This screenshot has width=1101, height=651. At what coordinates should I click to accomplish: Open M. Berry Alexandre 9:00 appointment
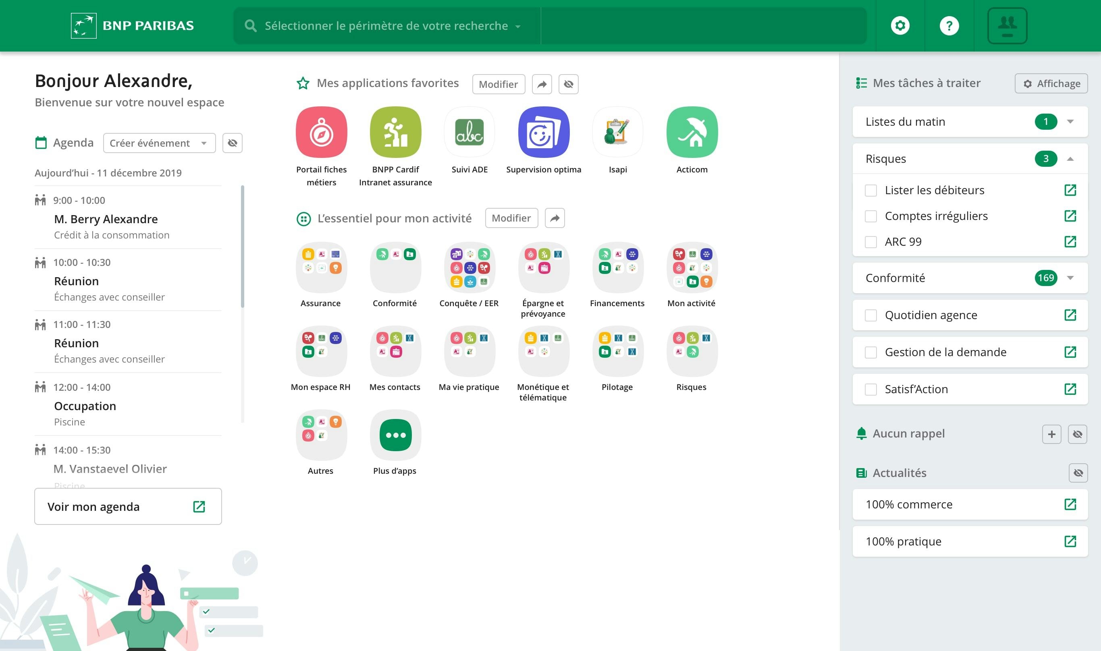(x=128, y=218)
